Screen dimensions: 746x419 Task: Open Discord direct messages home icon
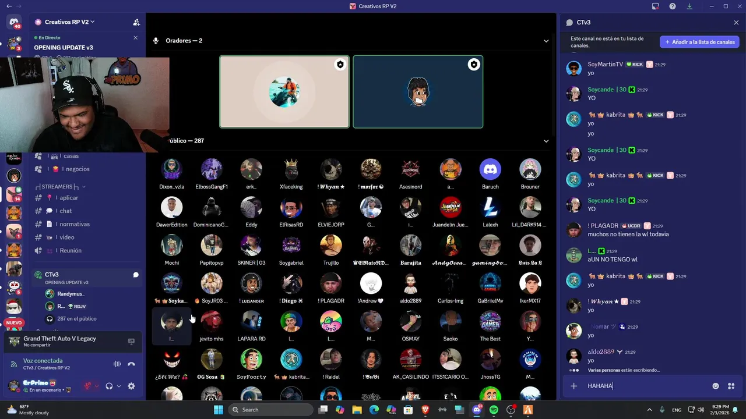tap(13, 22)
